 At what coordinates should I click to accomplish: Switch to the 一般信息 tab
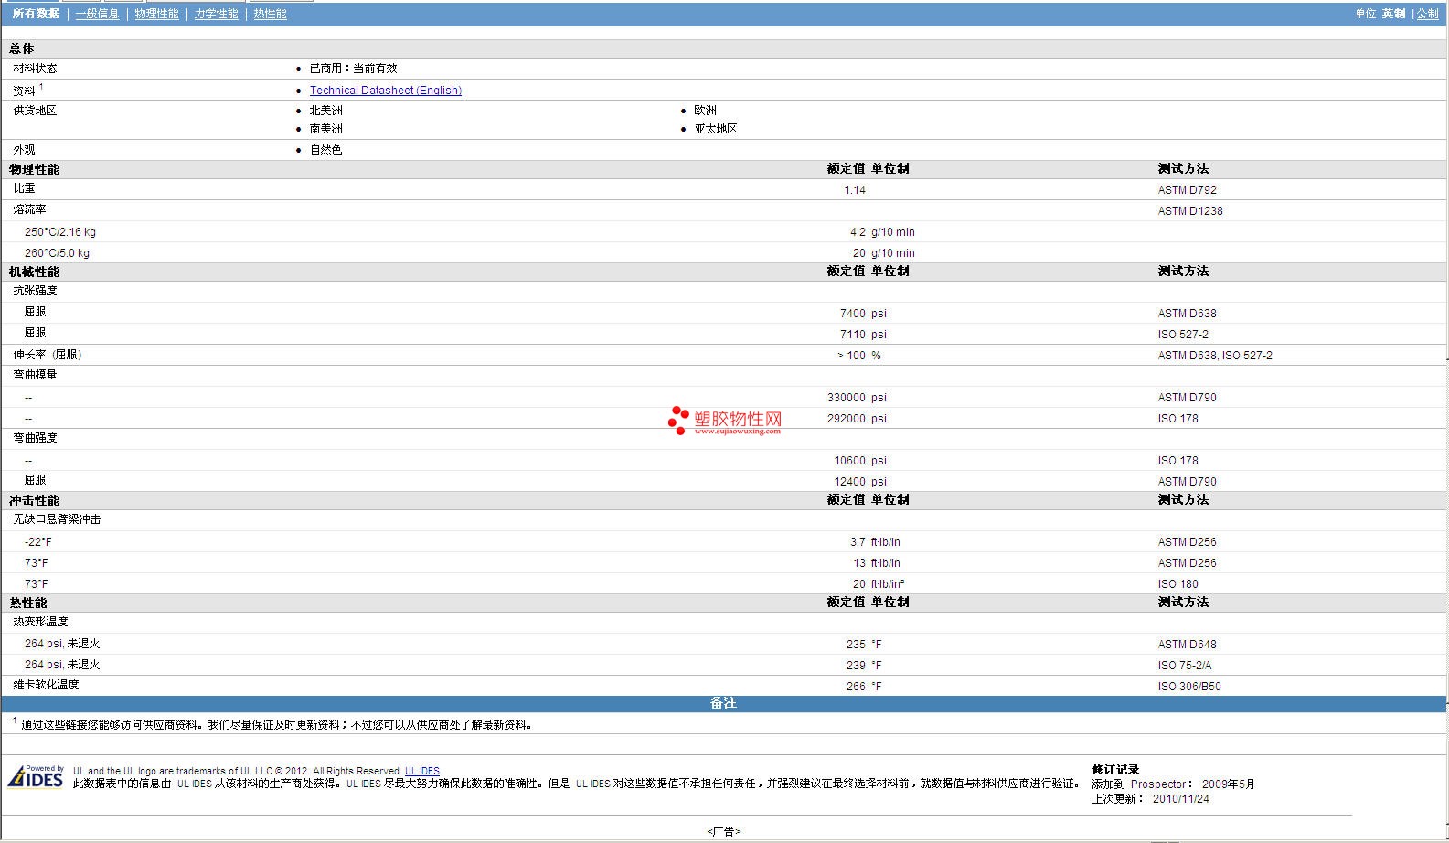[97, 14]
